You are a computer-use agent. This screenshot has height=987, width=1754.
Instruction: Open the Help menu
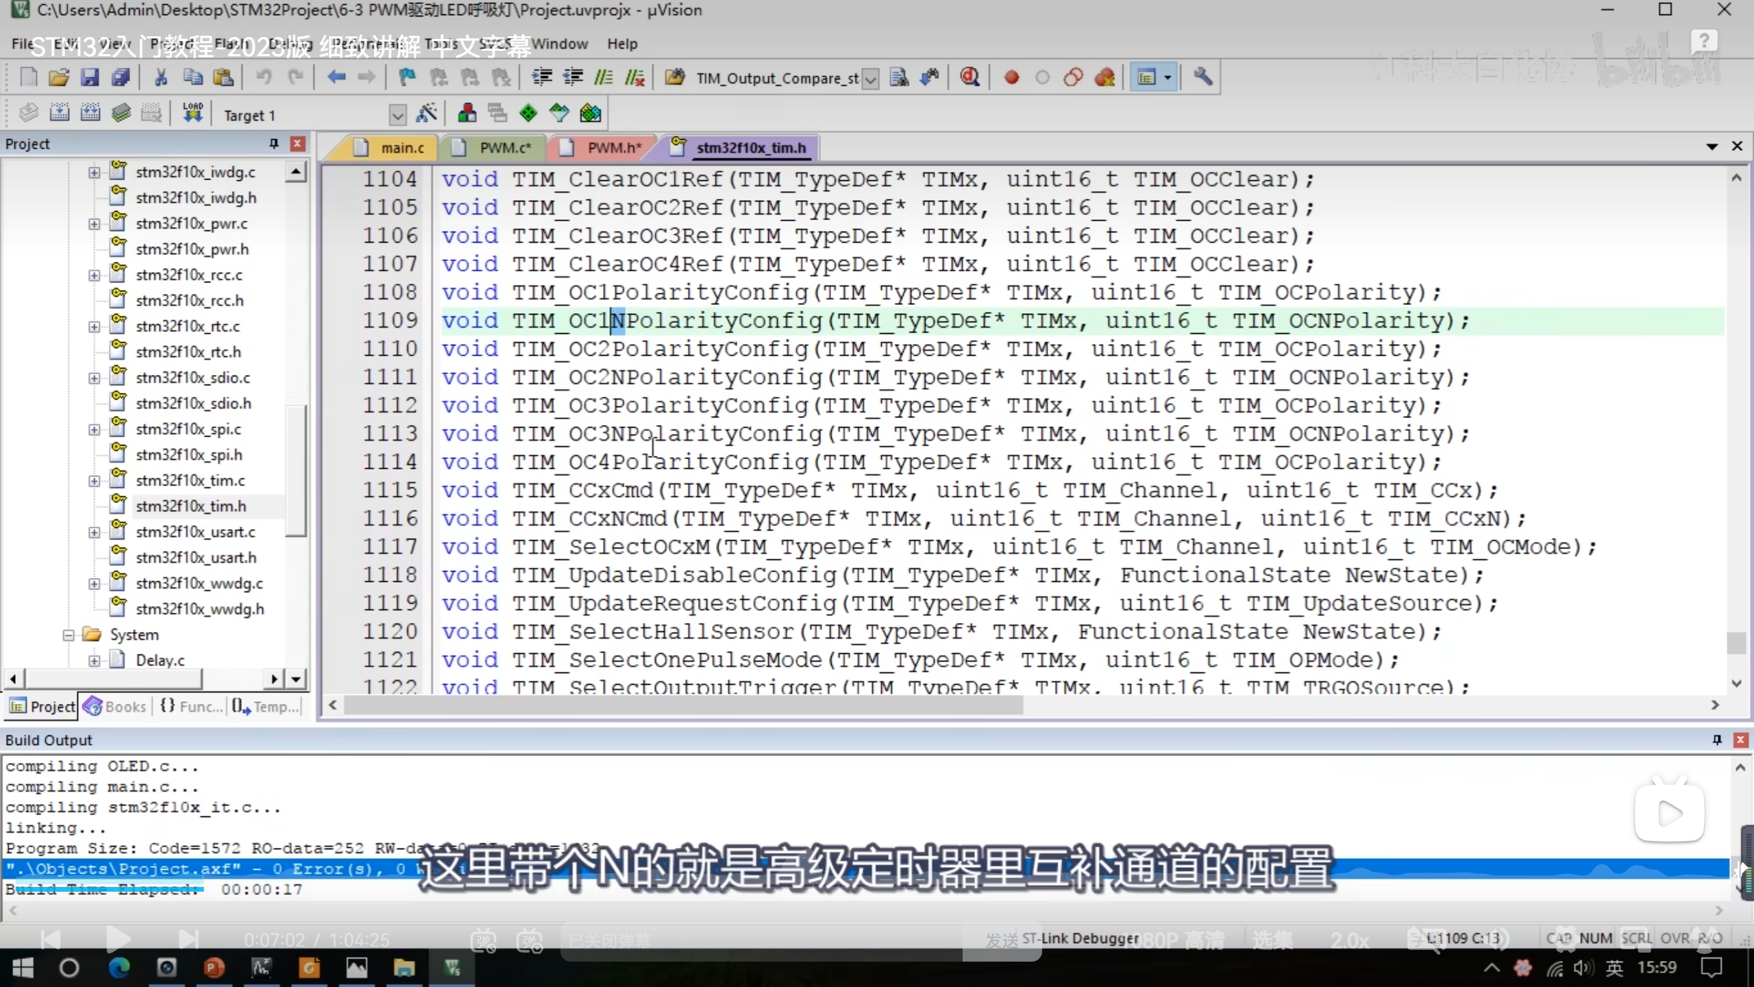621,44
